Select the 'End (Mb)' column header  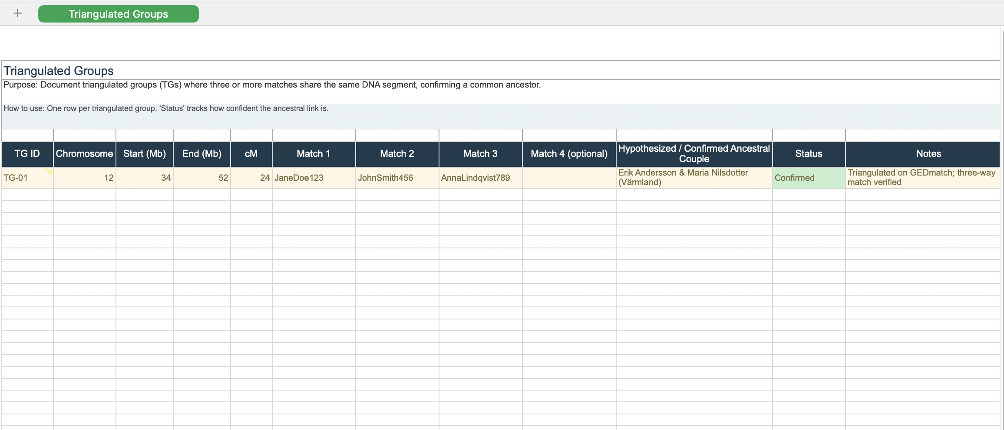(x=202, y=154)
